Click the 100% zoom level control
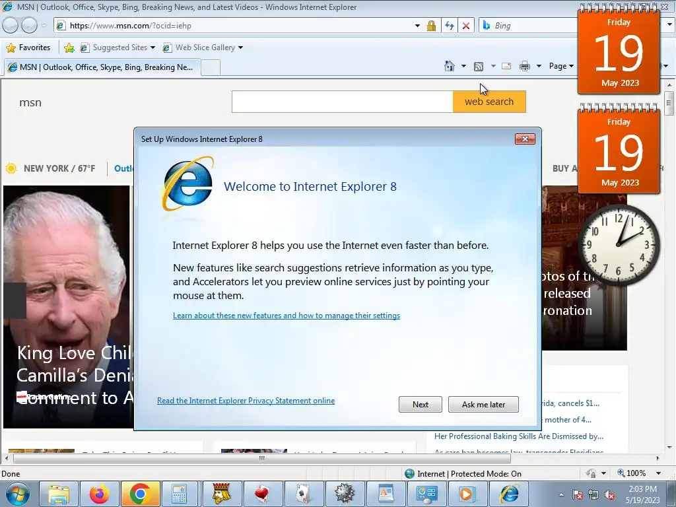Image resolution: width=676 pixels, height=507 pixels. (632, 473)
